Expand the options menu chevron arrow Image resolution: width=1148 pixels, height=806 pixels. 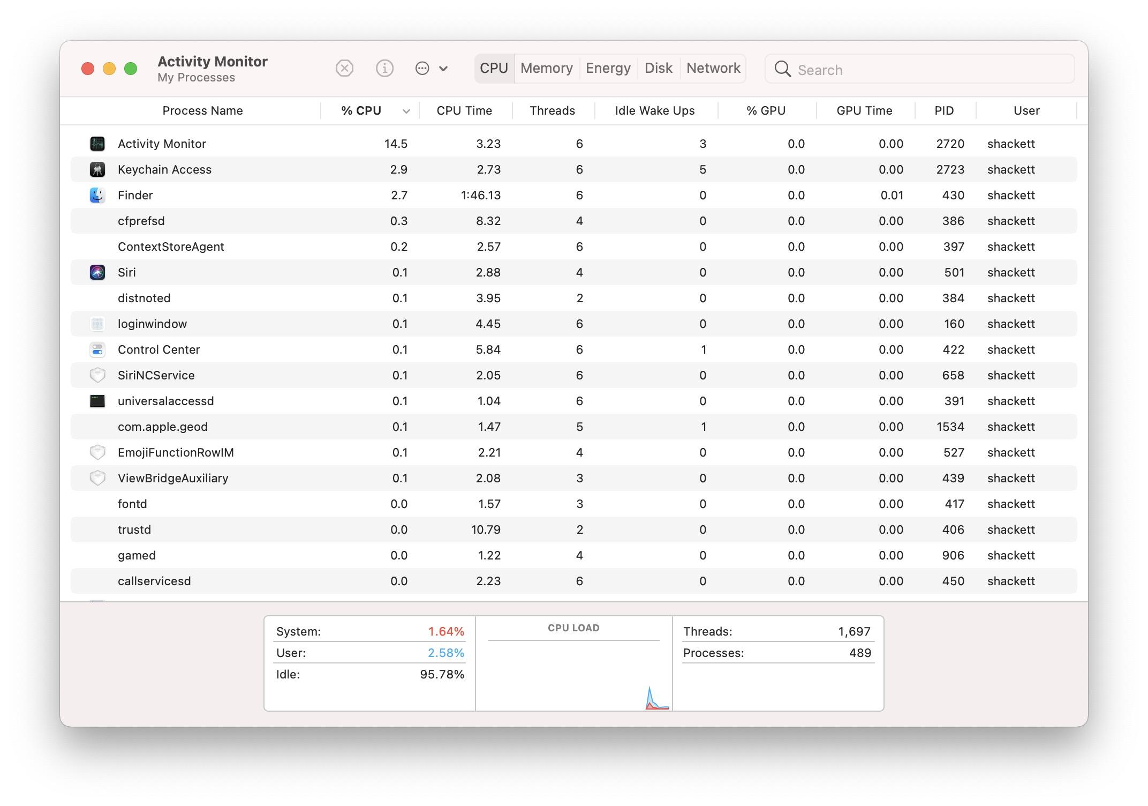[x=443, y=69]
